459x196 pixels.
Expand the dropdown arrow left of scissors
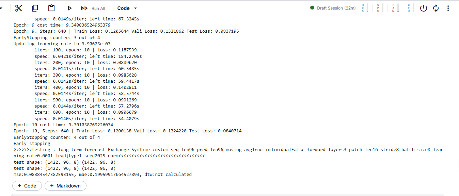[1, 8]
